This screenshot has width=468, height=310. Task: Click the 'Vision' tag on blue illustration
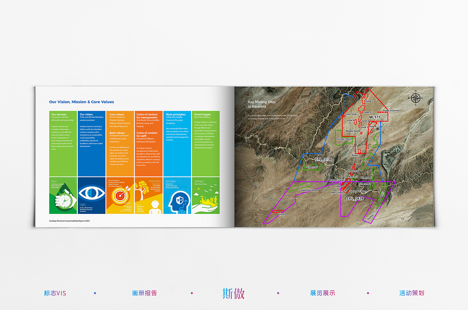(x=83, y=205)
